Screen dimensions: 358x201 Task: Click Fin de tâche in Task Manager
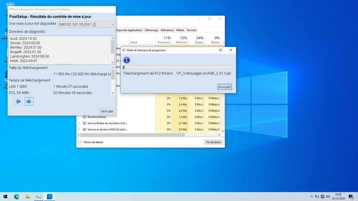coord(213,142)
